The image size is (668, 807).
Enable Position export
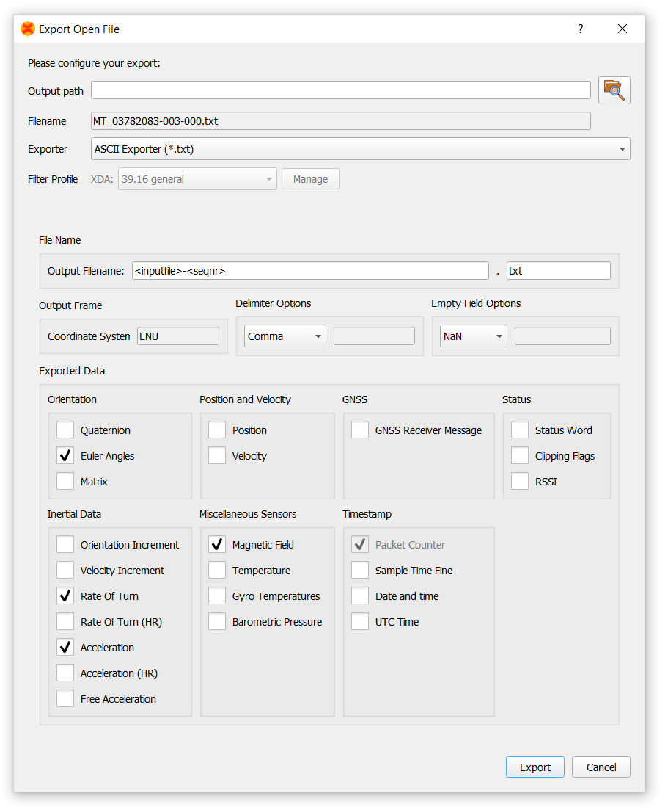[x=216, y=430]
